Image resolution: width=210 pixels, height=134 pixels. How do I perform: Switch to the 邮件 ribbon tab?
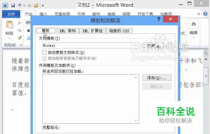coord(96,14)
